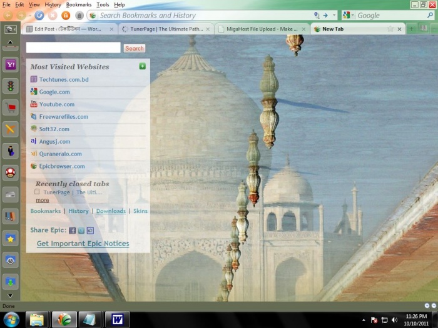Show hidden system tray icons arrow
Viewport: 438px width, 328px height.
(x=364, y=320)
